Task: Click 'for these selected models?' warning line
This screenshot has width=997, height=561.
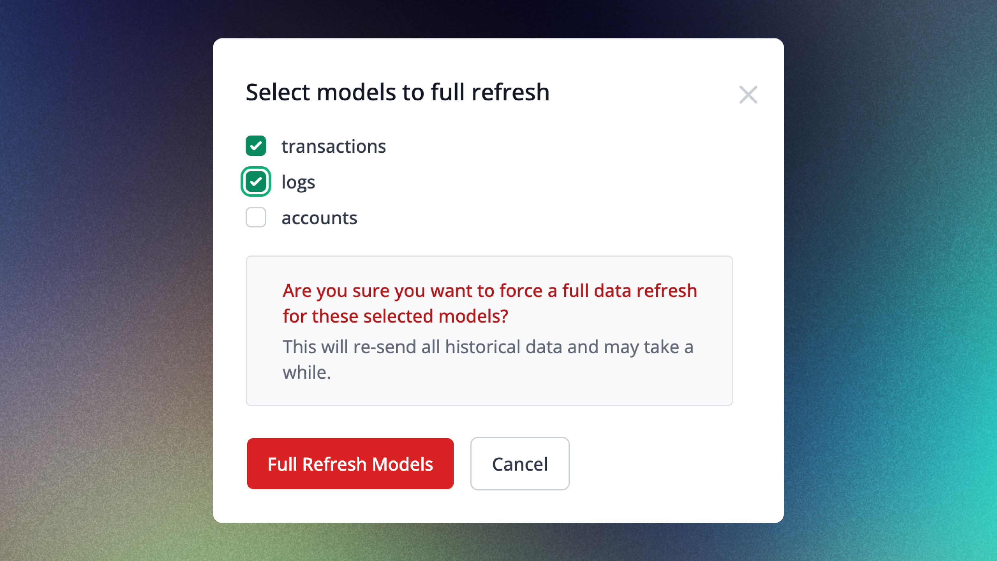Action: pos(395,316)
